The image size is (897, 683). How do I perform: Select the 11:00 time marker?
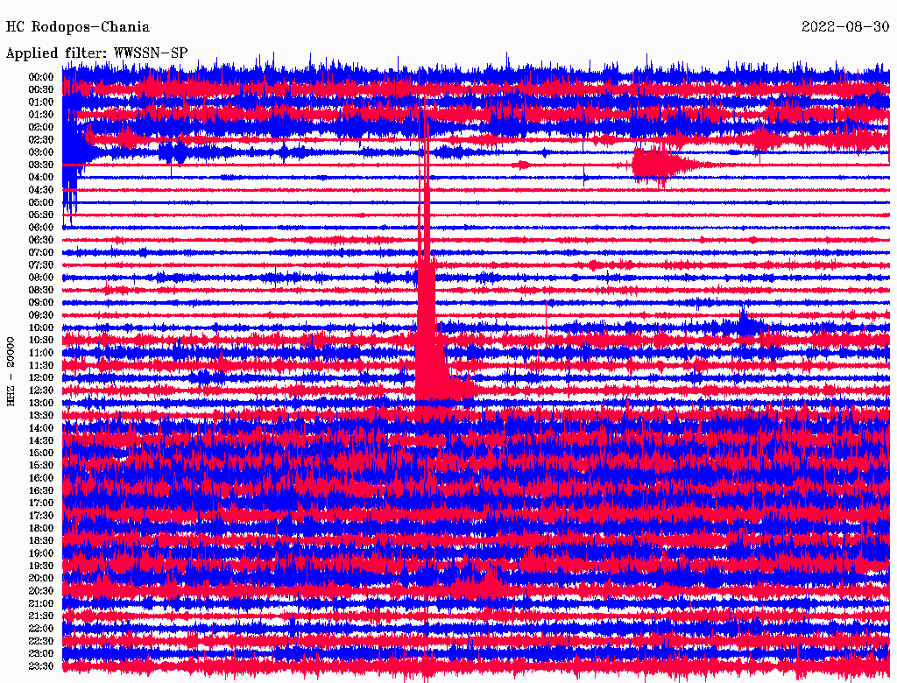pos(41,353)
